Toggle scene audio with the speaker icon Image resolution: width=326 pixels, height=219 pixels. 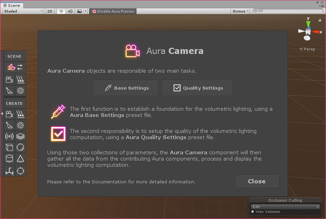tap(70, 11)
